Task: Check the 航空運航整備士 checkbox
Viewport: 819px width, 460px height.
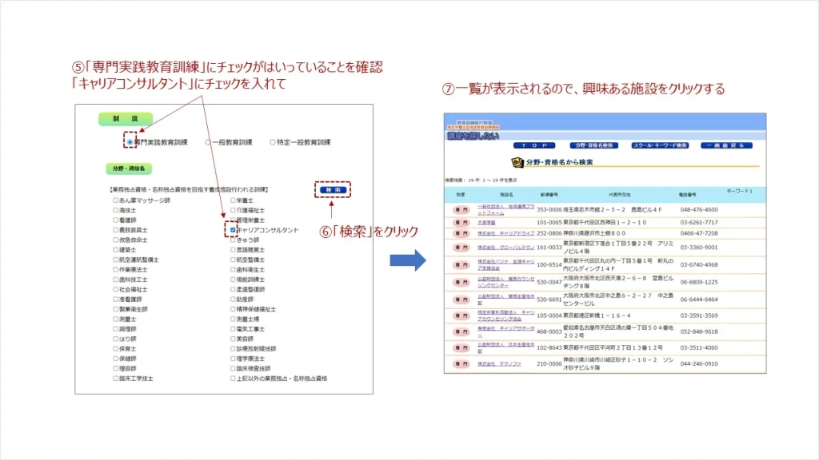Action: coord(115,260)
